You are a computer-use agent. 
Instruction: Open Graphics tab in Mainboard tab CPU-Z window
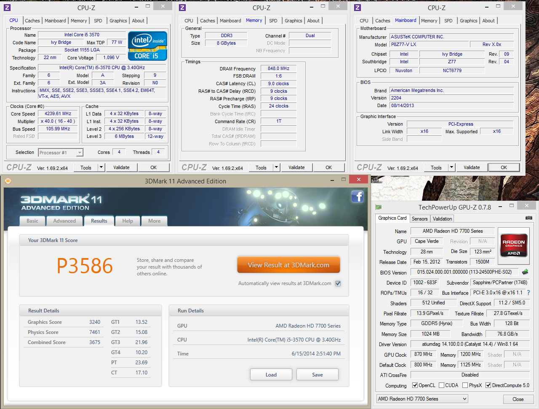pos(469,21)
